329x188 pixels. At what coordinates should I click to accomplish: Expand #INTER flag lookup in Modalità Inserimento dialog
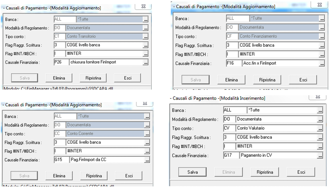[x=320, y=147]
